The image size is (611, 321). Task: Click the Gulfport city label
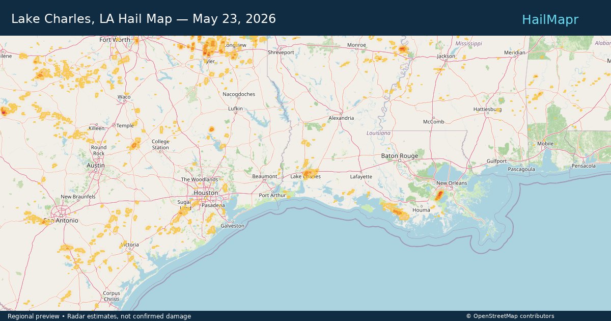point(496,161)
